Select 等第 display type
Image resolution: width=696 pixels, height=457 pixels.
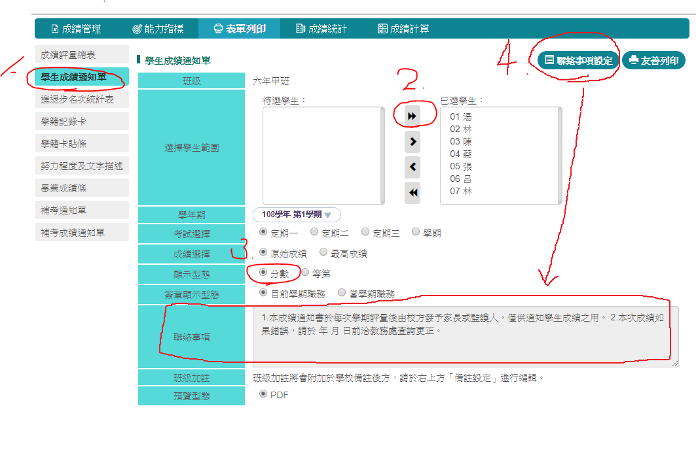coord(305,273)
